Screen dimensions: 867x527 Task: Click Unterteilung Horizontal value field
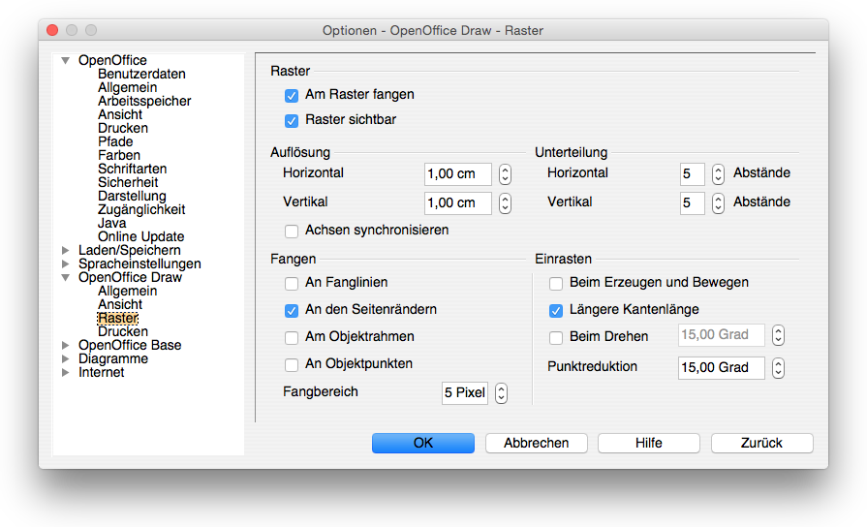pos(693,174)
